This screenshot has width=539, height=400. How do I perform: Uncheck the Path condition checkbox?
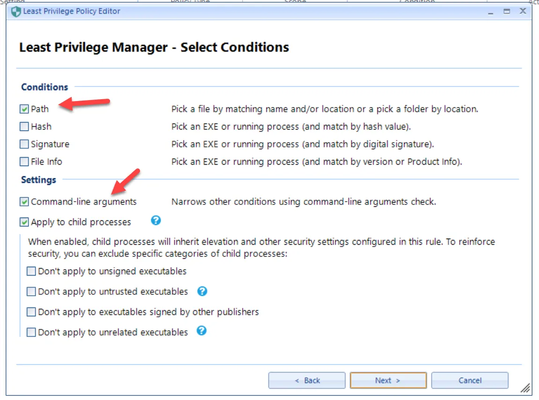click(24, 109)
